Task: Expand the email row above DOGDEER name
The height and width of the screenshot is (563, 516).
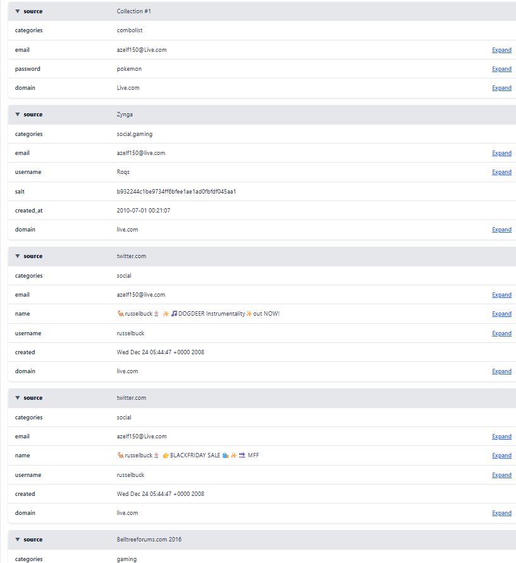Action: pos(501,295)
